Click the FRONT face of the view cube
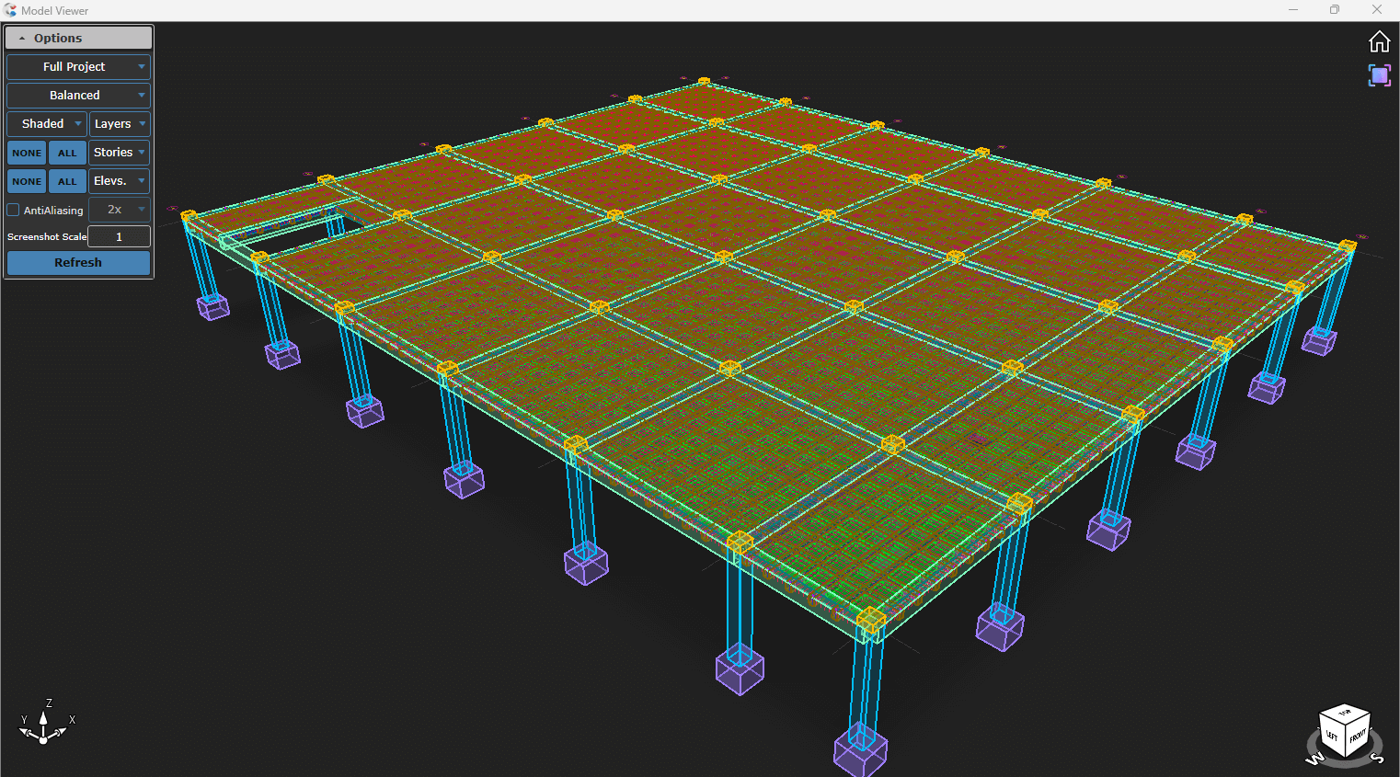The image size is (1400, 777). click(1358, 736)
